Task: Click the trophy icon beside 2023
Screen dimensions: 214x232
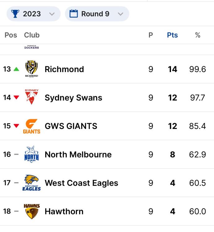Action: [x=15, y=14]
